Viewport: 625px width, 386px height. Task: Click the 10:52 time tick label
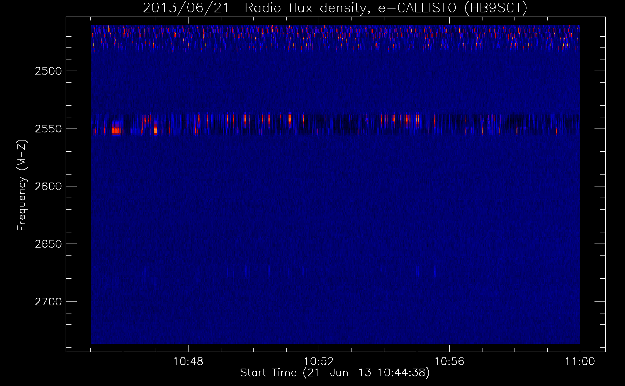coord(319,362)
